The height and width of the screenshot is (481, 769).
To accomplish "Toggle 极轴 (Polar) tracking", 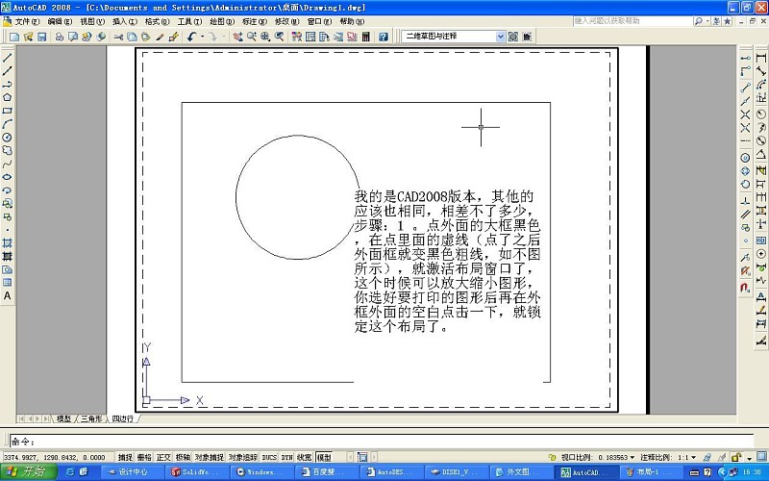I will [x=183, y=458].
